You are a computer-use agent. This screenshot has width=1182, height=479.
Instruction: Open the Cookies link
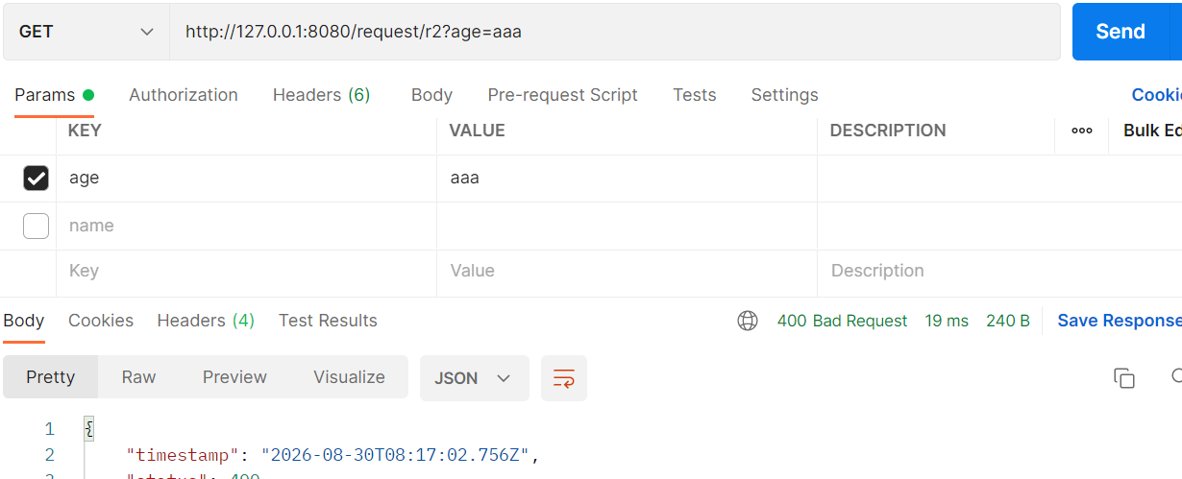coord(1157,95)
